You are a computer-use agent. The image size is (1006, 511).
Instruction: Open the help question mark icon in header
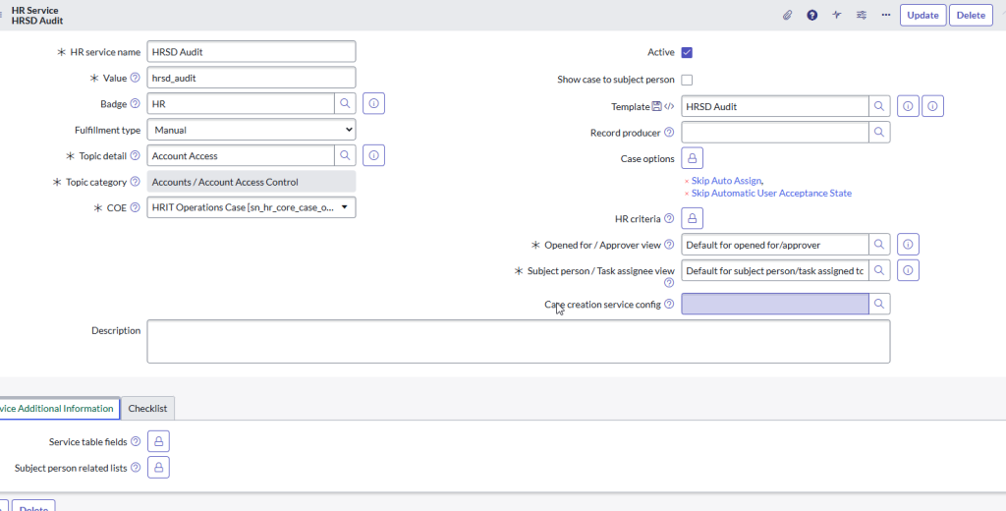tap(812, 15)
